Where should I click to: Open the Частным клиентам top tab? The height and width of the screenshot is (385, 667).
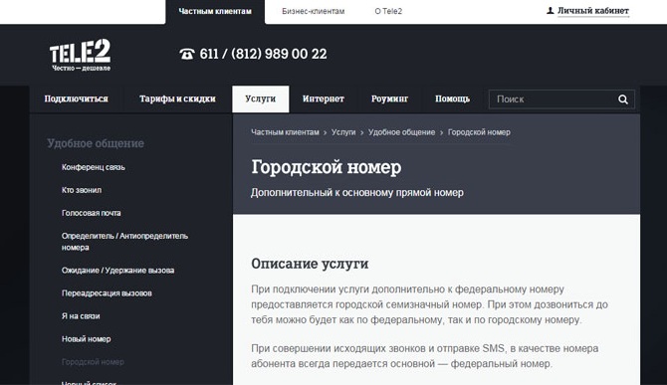click(215, 12)
